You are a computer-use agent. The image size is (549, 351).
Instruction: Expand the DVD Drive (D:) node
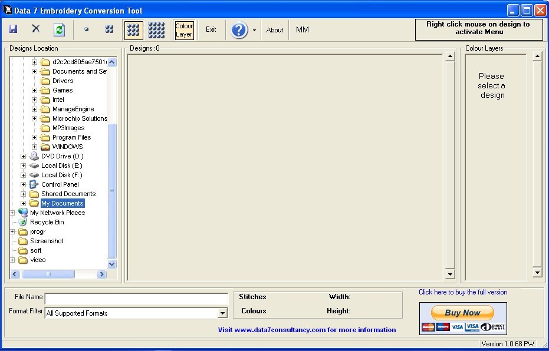(23, 156)
